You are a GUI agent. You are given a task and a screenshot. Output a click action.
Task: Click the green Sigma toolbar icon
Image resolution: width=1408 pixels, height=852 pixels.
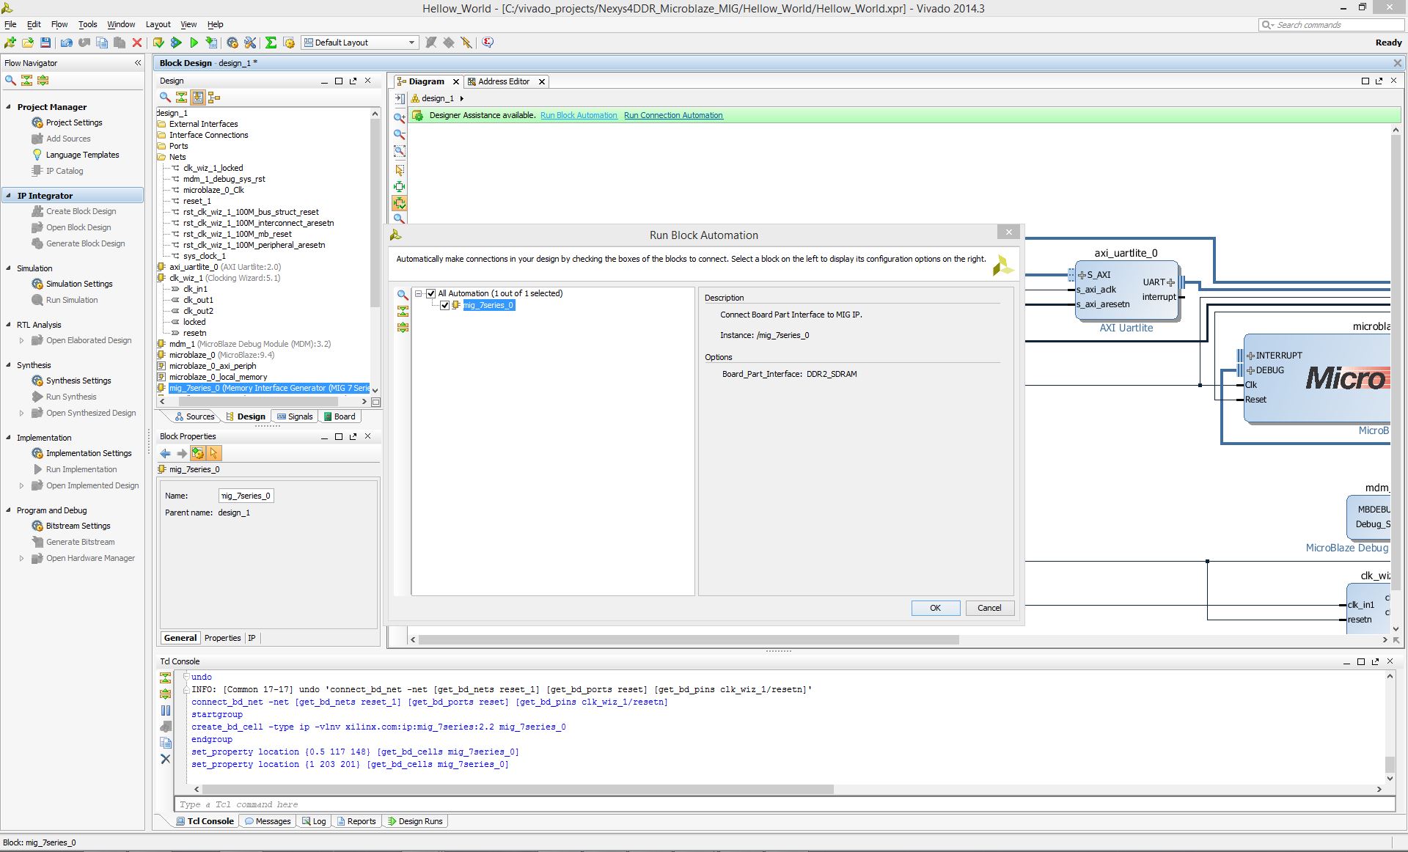click(x=271, y=43)
